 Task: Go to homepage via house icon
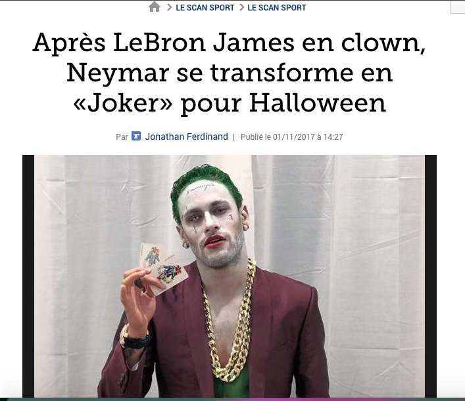point(155,7)
